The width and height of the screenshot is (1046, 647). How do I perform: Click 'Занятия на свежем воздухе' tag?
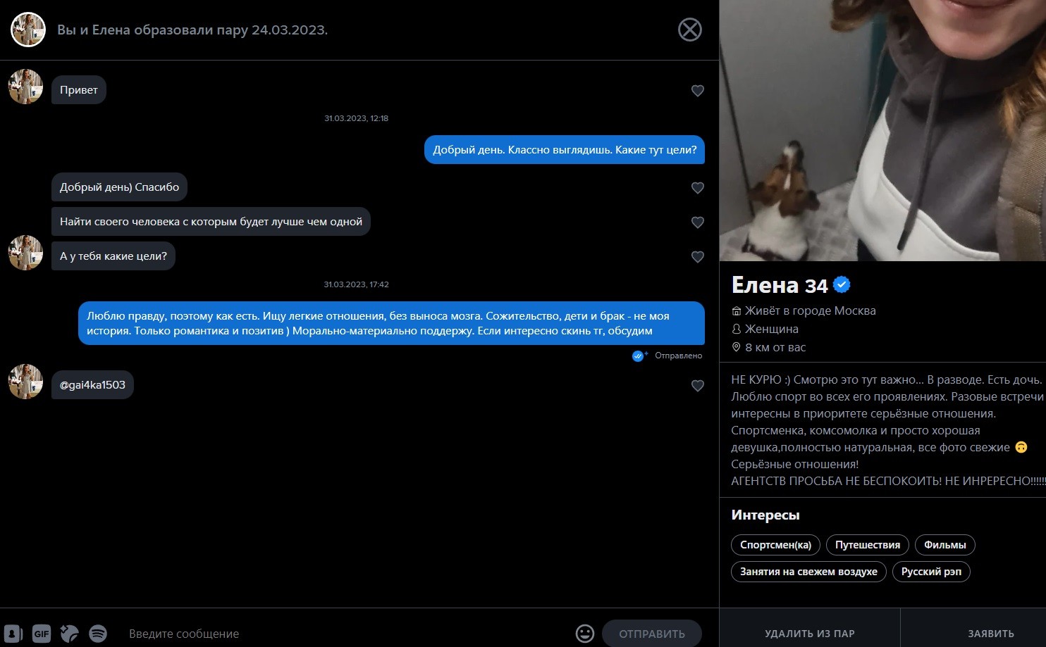(808, 572)
